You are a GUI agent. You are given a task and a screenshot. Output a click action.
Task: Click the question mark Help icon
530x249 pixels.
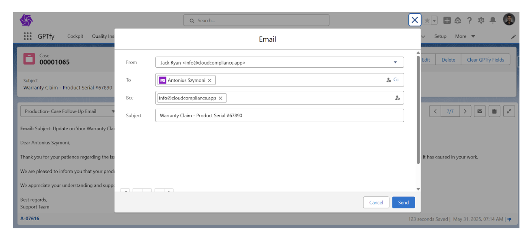point(469,20)
